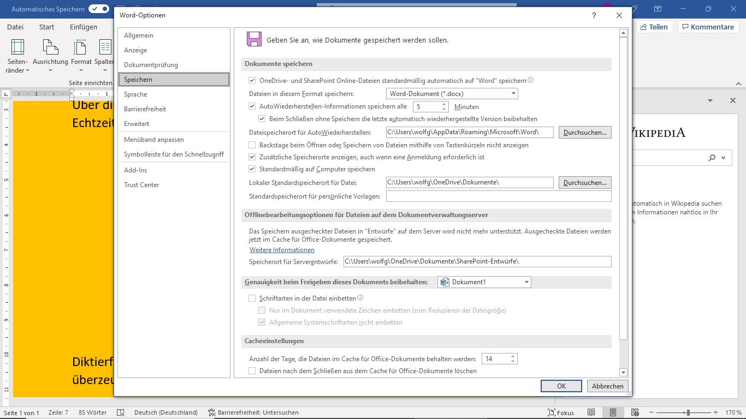Open the Word-Dokument (*.docx) format dropdown
This screenshot has width=746, height=419.
[452, 94]
